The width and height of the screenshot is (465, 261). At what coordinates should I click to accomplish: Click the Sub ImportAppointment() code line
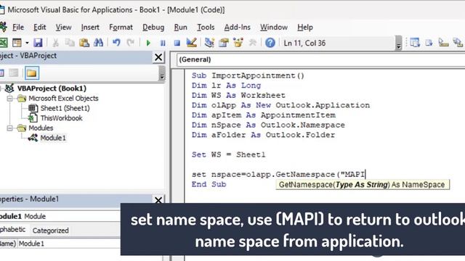click(248, 75)
